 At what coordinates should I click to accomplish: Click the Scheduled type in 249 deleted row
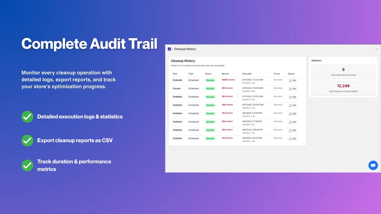coord(193,105)
